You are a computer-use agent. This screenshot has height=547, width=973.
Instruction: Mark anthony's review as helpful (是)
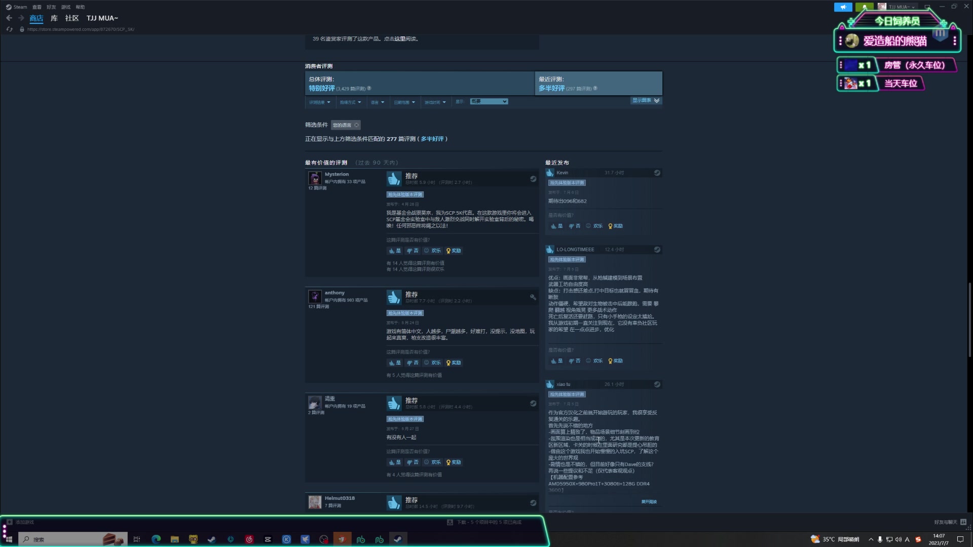(394, 363)
